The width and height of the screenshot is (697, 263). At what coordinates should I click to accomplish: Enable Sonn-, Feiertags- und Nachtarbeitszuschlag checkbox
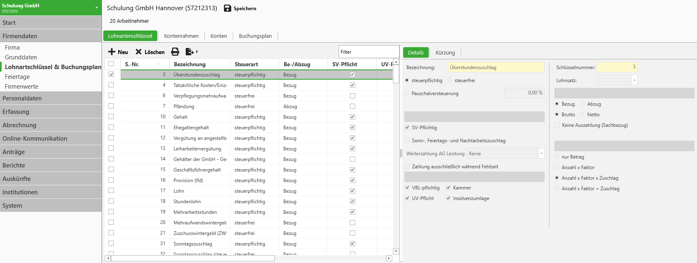tap(407, 141)
